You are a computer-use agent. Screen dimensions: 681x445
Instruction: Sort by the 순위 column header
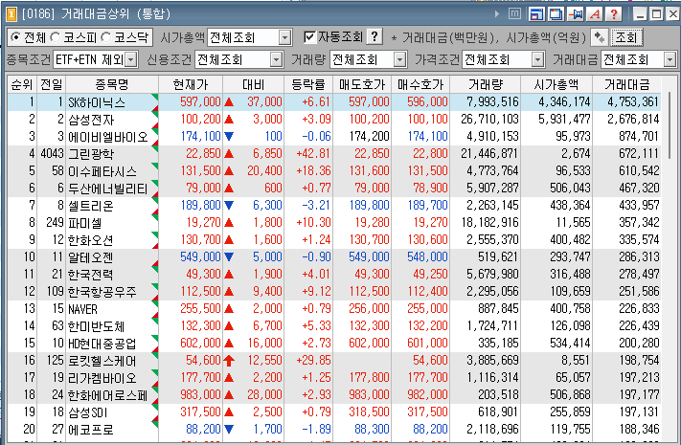point(22,84)
